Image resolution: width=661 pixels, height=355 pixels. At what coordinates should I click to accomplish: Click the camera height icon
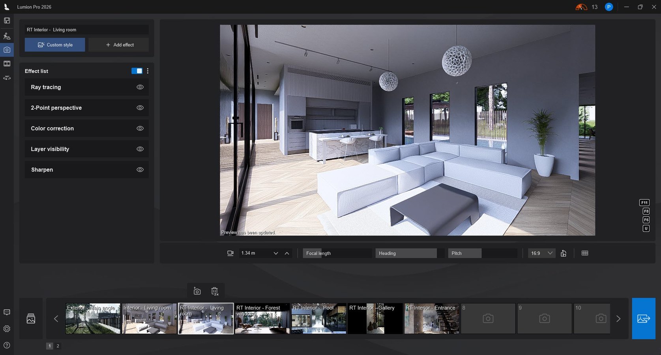[x=230, y=253]
